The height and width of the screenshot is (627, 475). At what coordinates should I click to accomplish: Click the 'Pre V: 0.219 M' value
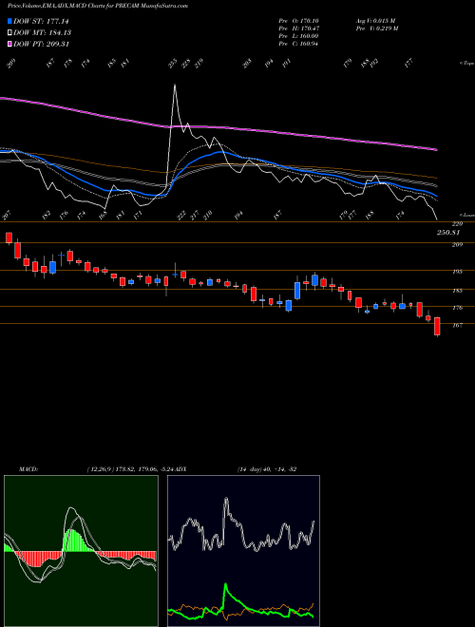point(376,28)
